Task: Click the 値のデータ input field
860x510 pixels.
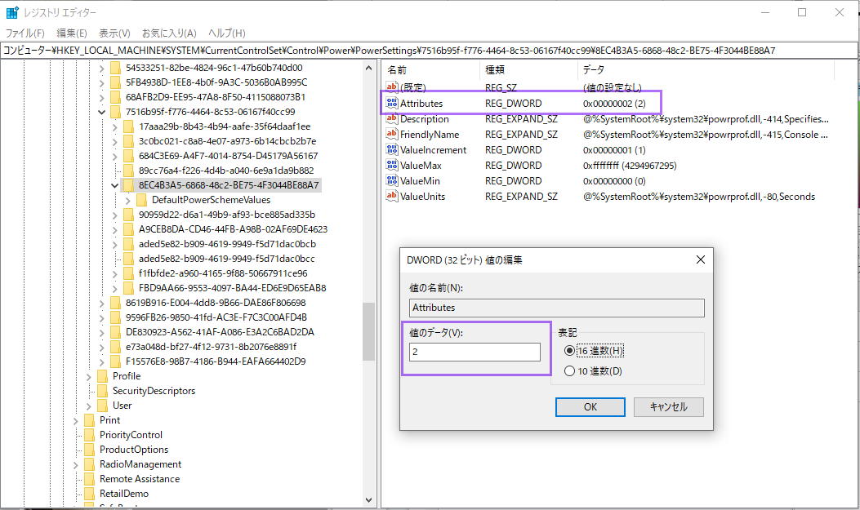Action: pyautogui.click(x=475, y=352)
